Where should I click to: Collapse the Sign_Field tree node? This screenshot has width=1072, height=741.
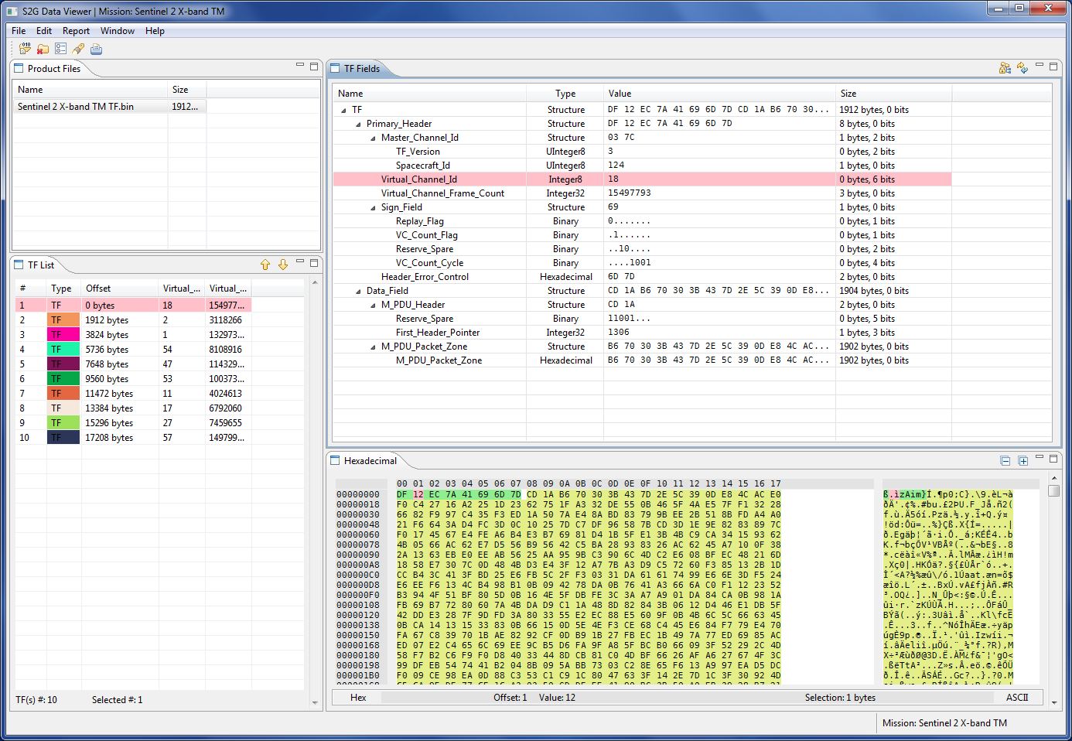pyautogui.click(x=373, y=207)
